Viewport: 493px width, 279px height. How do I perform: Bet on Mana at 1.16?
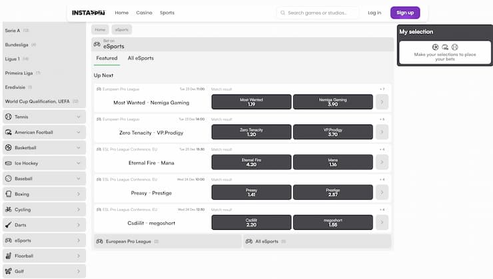(333, 162)
